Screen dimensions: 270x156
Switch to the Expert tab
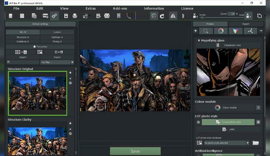point(245,24)
